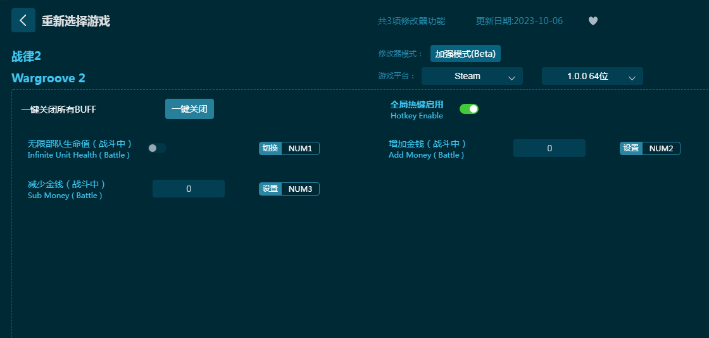Click the 设置 NUM3 hotkey button

289,189
